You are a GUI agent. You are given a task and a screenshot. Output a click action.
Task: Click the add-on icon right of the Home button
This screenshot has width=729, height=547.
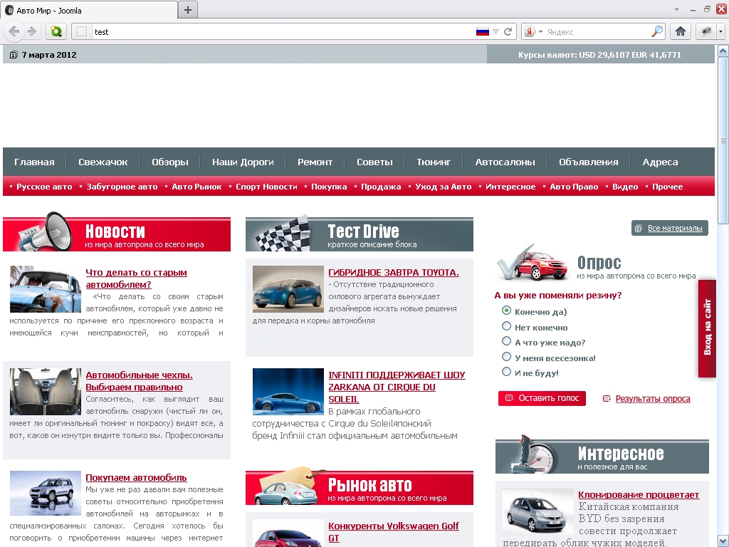click(x=706, y=31)
